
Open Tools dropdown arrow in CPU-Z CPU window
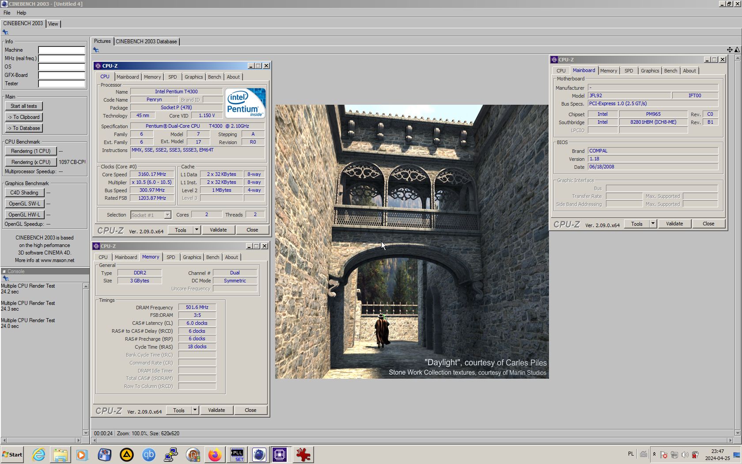(197, 230)
